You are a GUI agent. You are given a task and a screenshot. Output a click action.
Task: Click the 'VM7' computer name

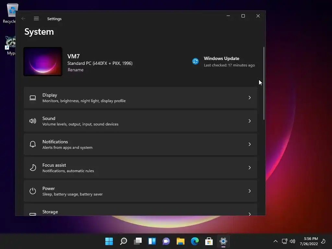[74, 56]
